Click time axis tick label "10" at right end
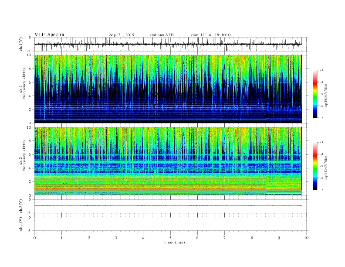Screen dimensions: 345x267 (x=306, y=238)
